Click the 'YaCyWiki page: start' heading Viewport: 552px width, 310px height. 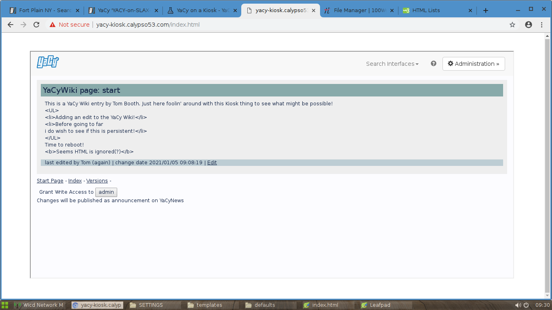(82, 90)
